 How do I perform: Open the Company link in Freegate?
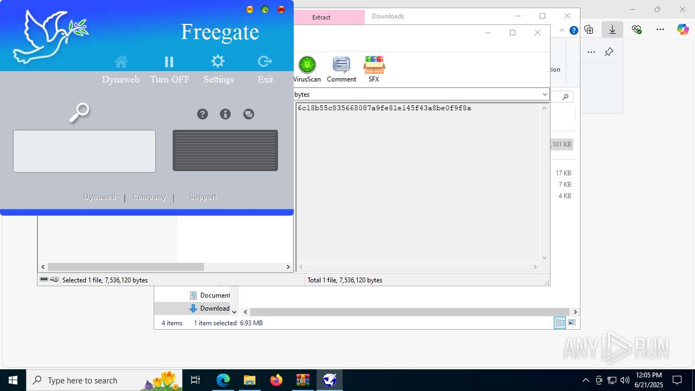pyautogui.click(x=149, y=197)
